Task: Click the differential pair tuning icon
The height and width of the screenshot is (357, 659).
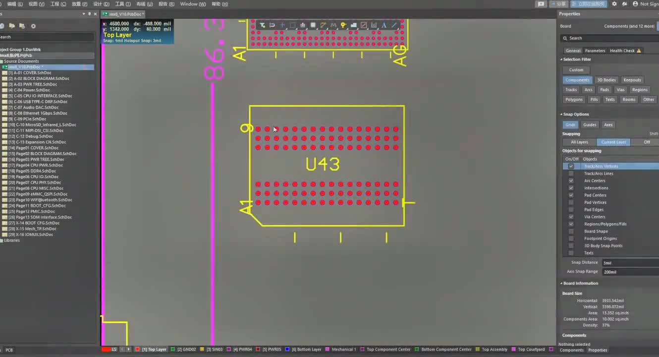Action: (x=333, y=25)
